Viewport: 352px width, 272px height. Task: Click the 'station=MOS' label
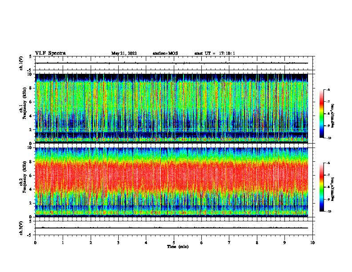pyautogui.click(x=165, y=53)
